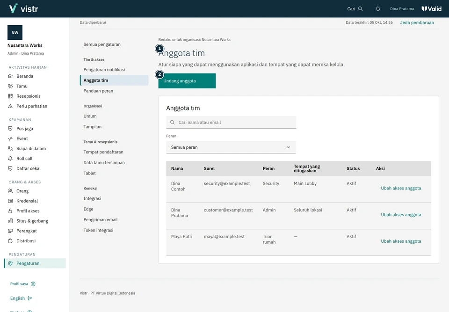Click the Jeda pembaruan link
This screenshot has width=449, height=312.
pyautogui.click(x=417, y=22)
